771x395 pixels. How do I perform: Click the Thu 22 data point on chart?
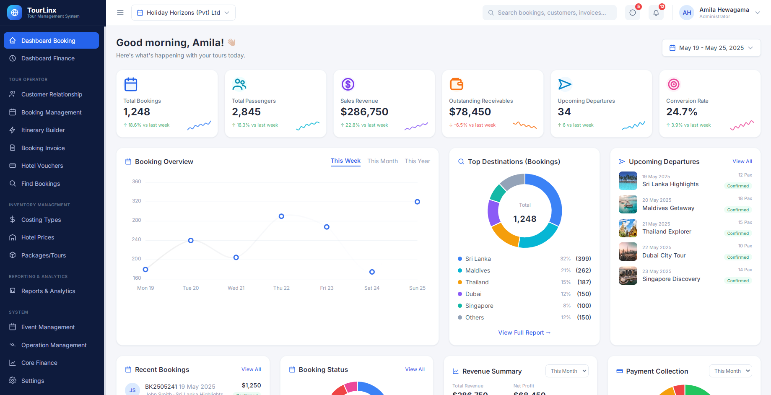[x=281, y=216]
